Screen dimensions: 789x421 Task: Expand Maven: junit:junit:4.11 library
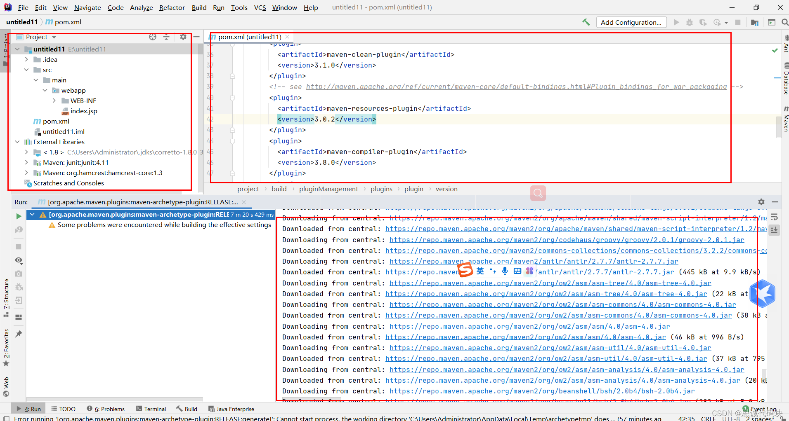click(26, 162)
